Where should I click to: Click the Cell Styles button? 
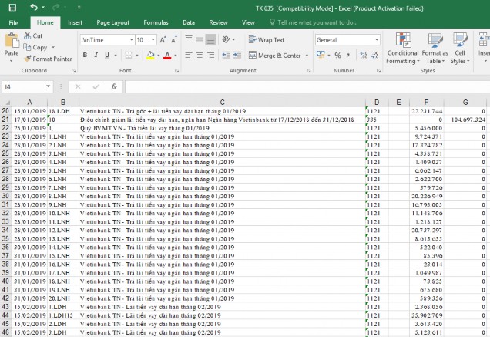tap(458, 48)
